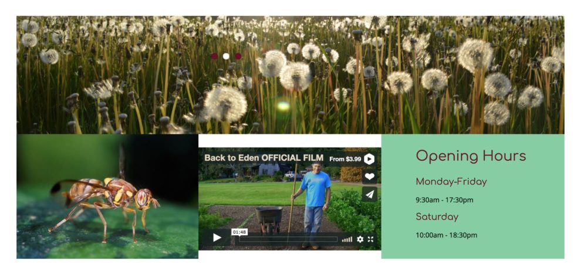581x274 pixels.
Task: Select the Monday-Friday label
Action: tap(451, 182)
